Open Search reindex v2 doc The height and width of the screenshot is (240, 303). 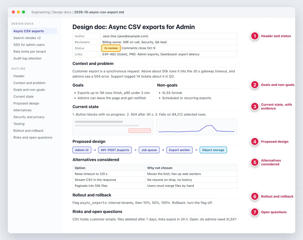point(27,38)
